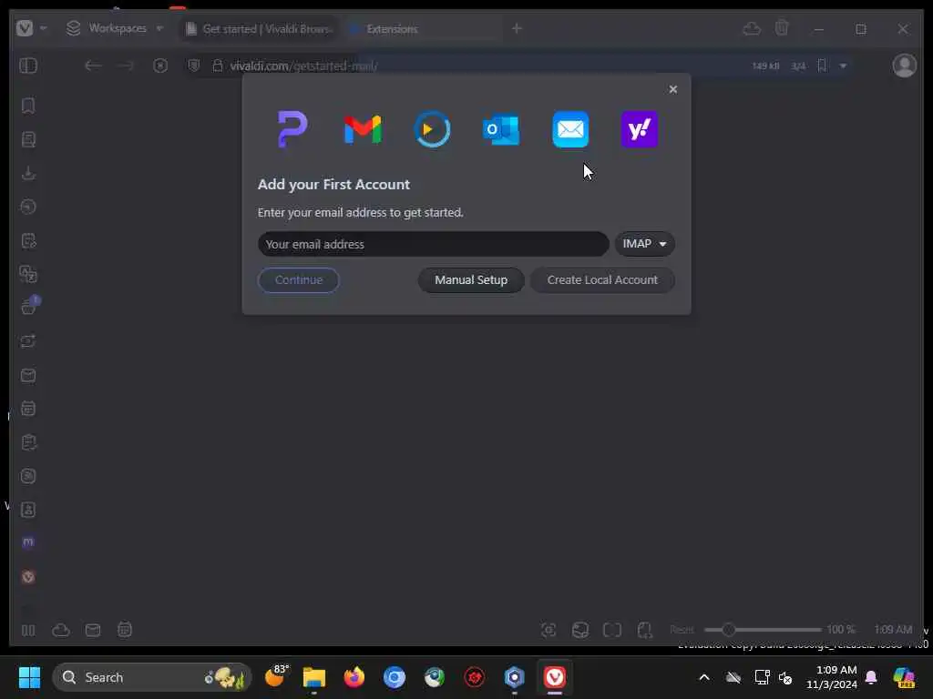The height and width of the screenshot is (699, 933).
Task: Open mail status icon in status bar
Action: (x=93, y=630)
